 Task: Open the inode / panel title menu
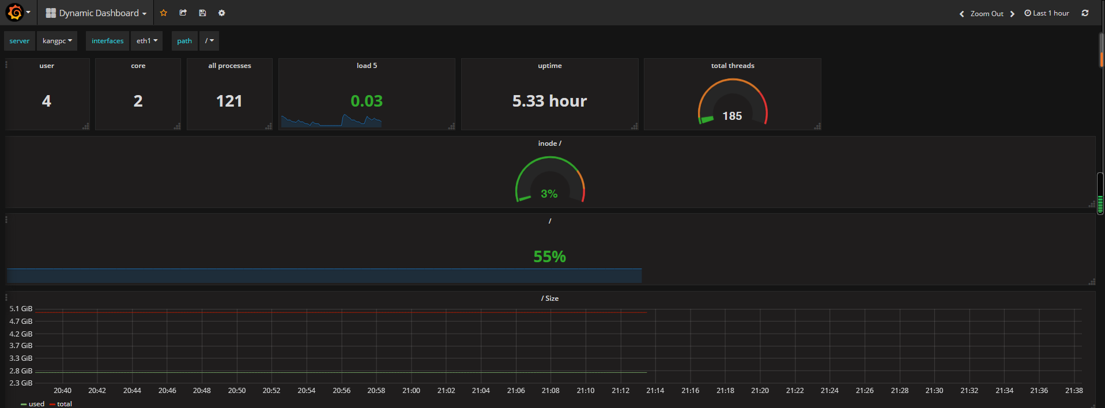[x=550, y=143]
